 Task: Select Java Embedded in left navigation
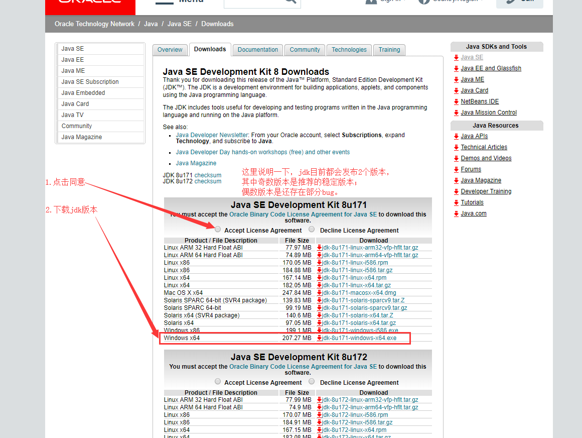point(100,93)
